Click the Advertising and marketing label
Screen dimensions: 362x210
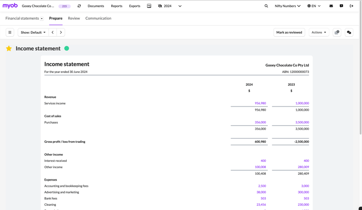(62, 192)
